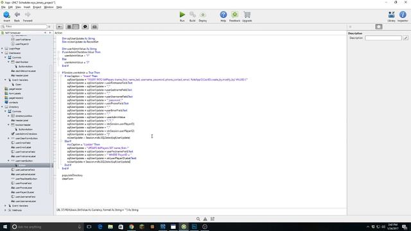This screenshot has width=411, height=231.
Task: Click the navigator Filter field
Action: coord(24,27)
